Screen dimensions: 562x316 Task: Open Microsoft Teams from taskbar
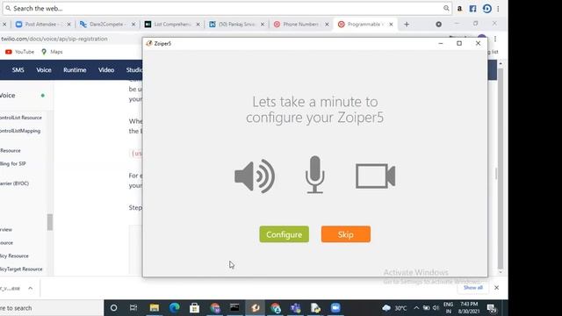[296, 308]
